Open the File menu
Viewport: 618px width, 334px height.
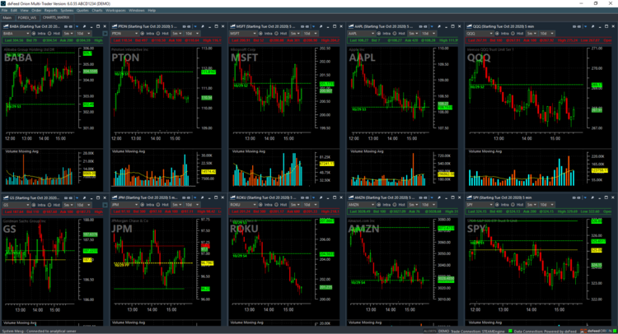click(4, 10)
